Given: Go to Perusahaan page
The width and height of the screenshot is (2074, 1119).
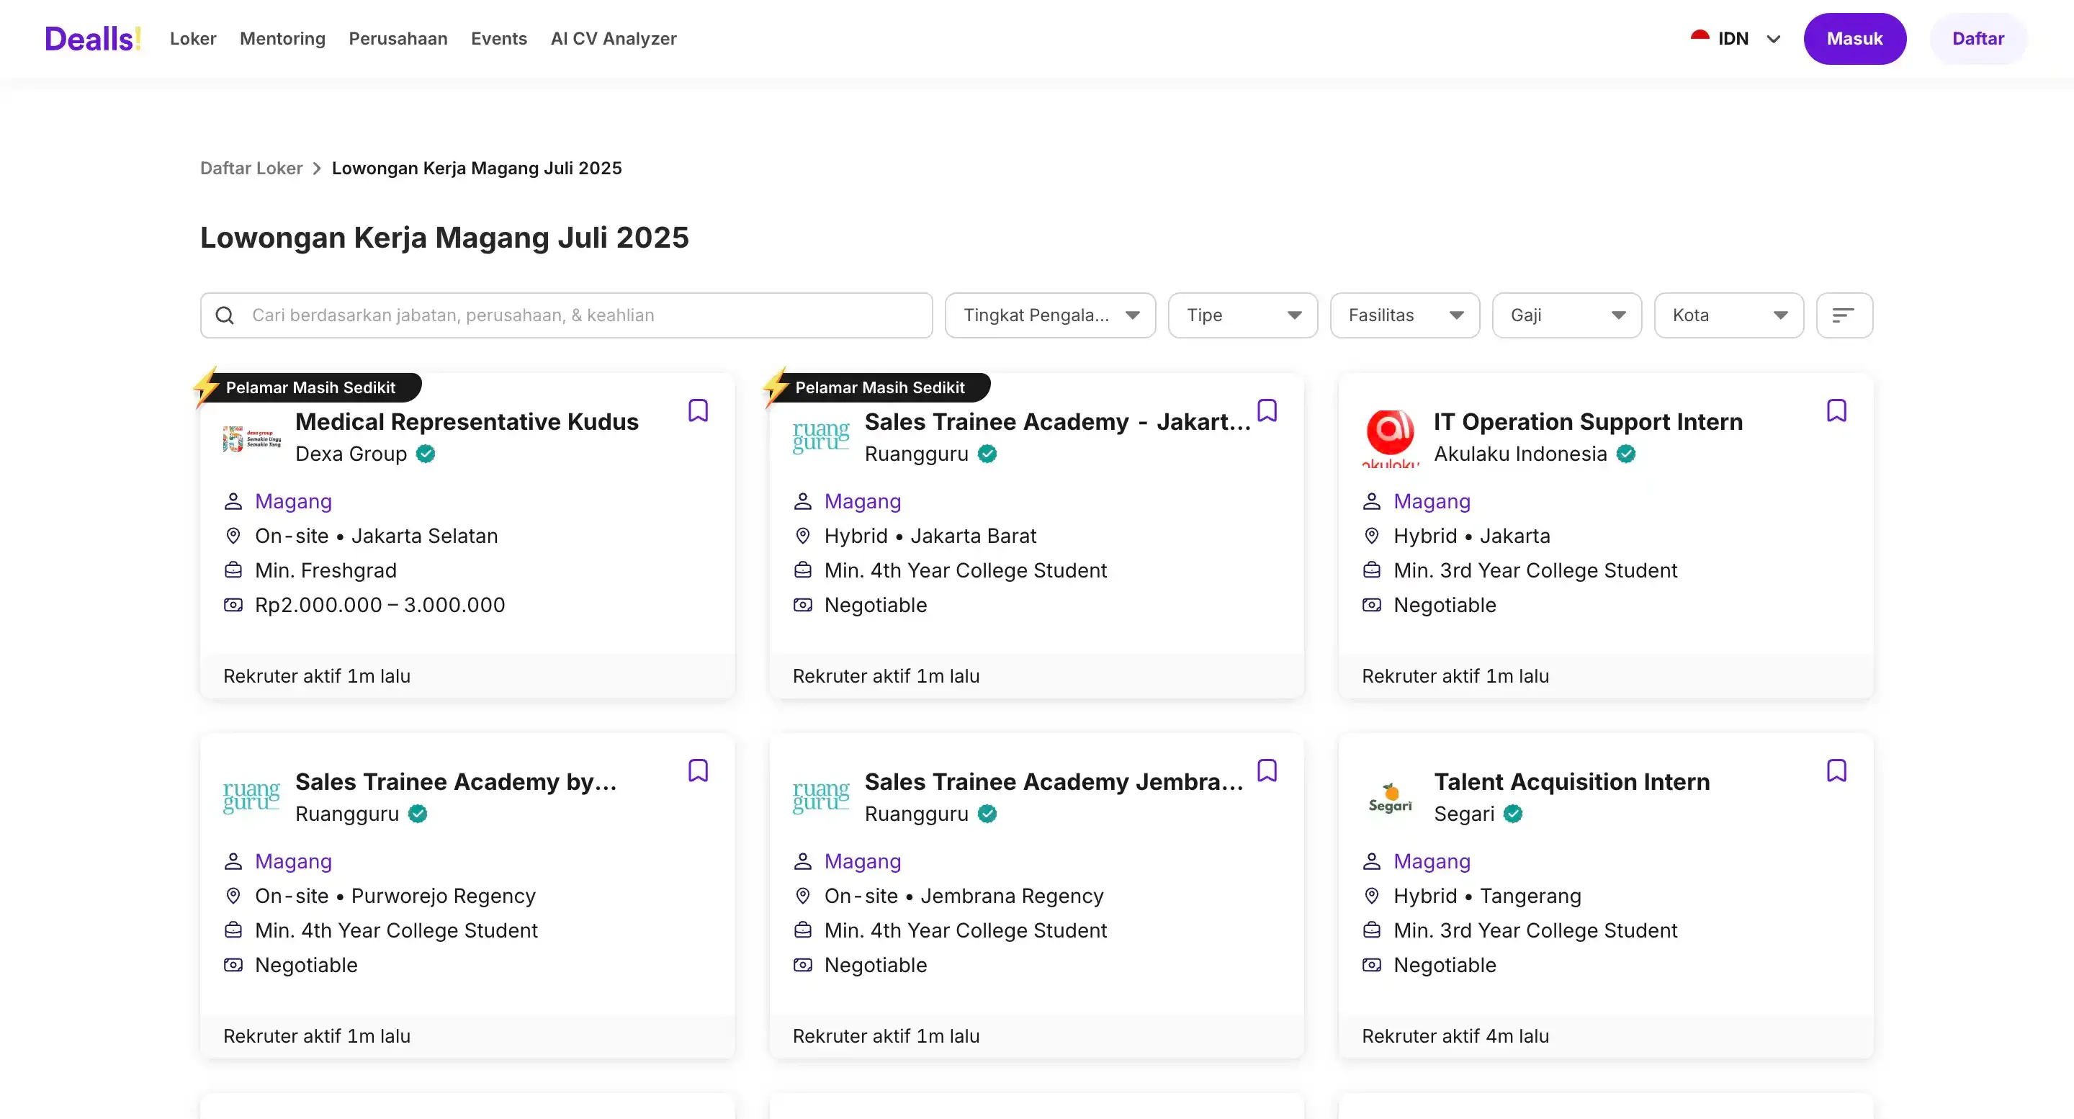Looking at the screenshot, I should click(x=398, y=39).
